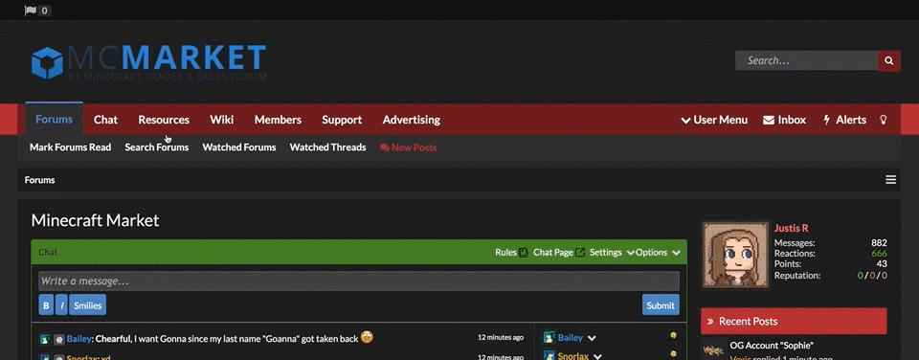The height and width of the screenshot is (360, 919).
Task: Click the status dot next to Snorlax in the user list
Action: click(x=673, y=353)
